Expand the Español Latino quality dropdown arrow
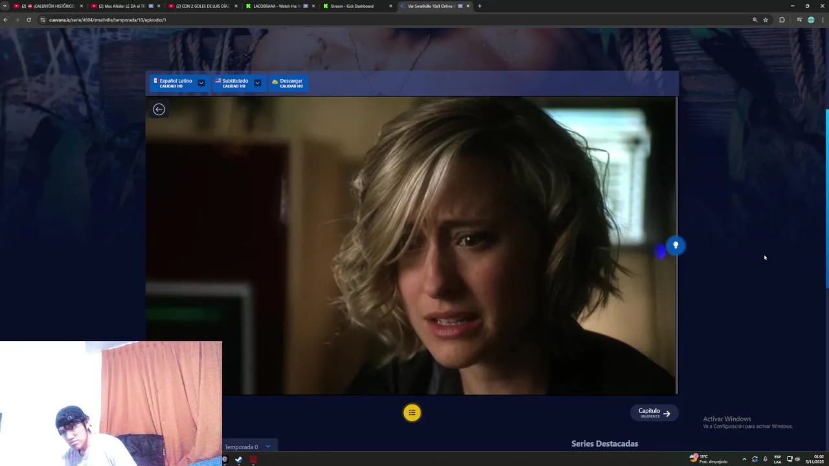This screenshot has width=829, height=466. point(201,83)
